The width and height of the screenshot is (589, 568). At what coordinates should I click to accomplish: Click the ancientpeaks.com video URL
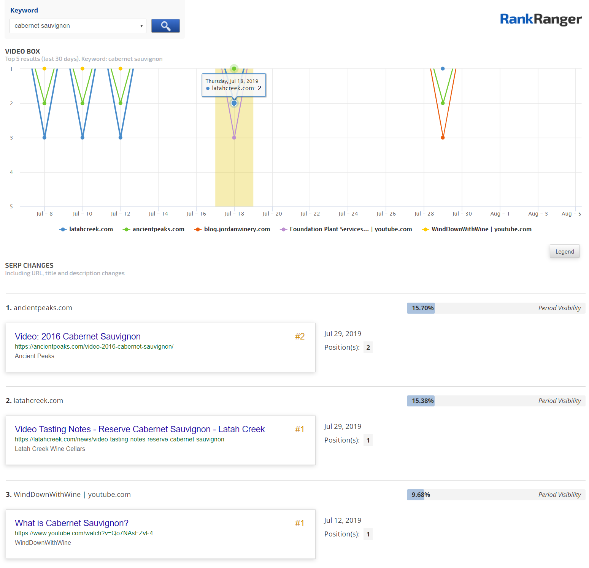[x=94, y=347]
